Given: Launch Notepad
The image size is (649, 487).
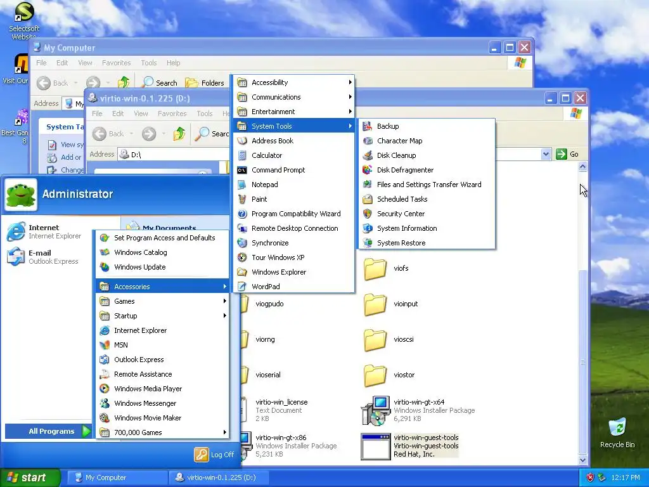Looking at the screenshot, I should [x=294, y=185].
